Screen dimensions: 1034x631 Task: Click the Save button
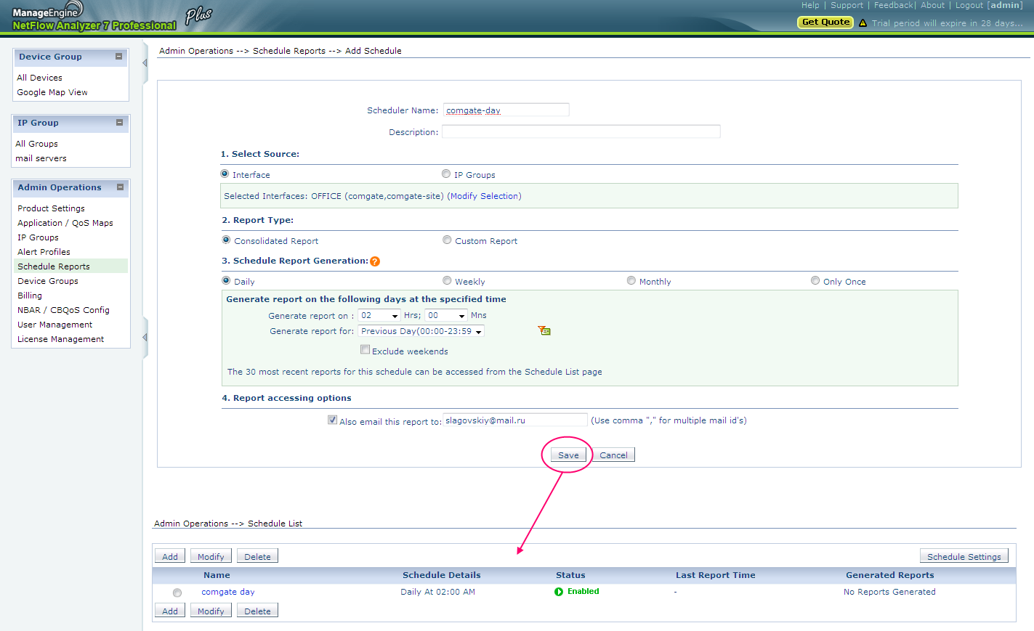click(x=568, y=455)
